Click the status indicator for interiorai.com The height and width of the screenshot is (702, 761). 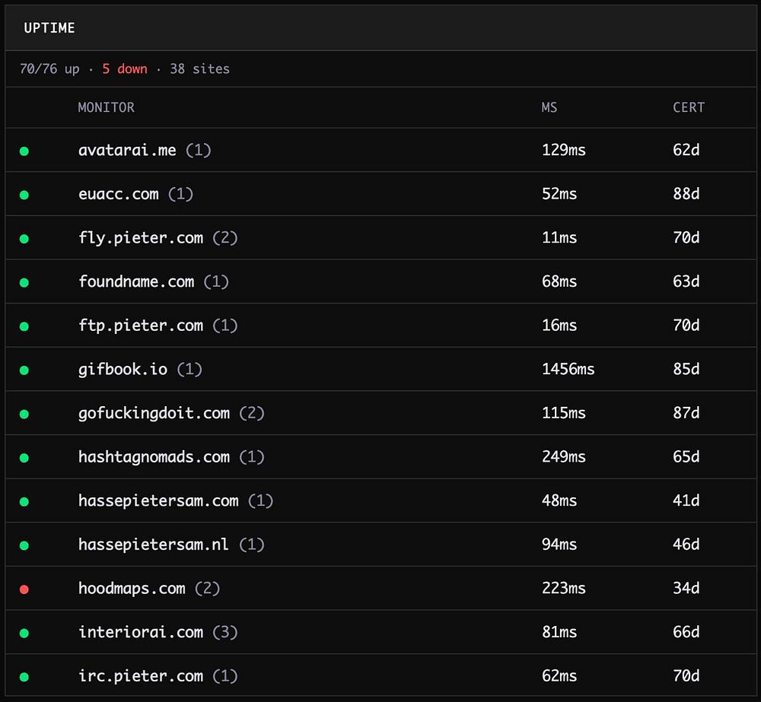click(24, 633)
